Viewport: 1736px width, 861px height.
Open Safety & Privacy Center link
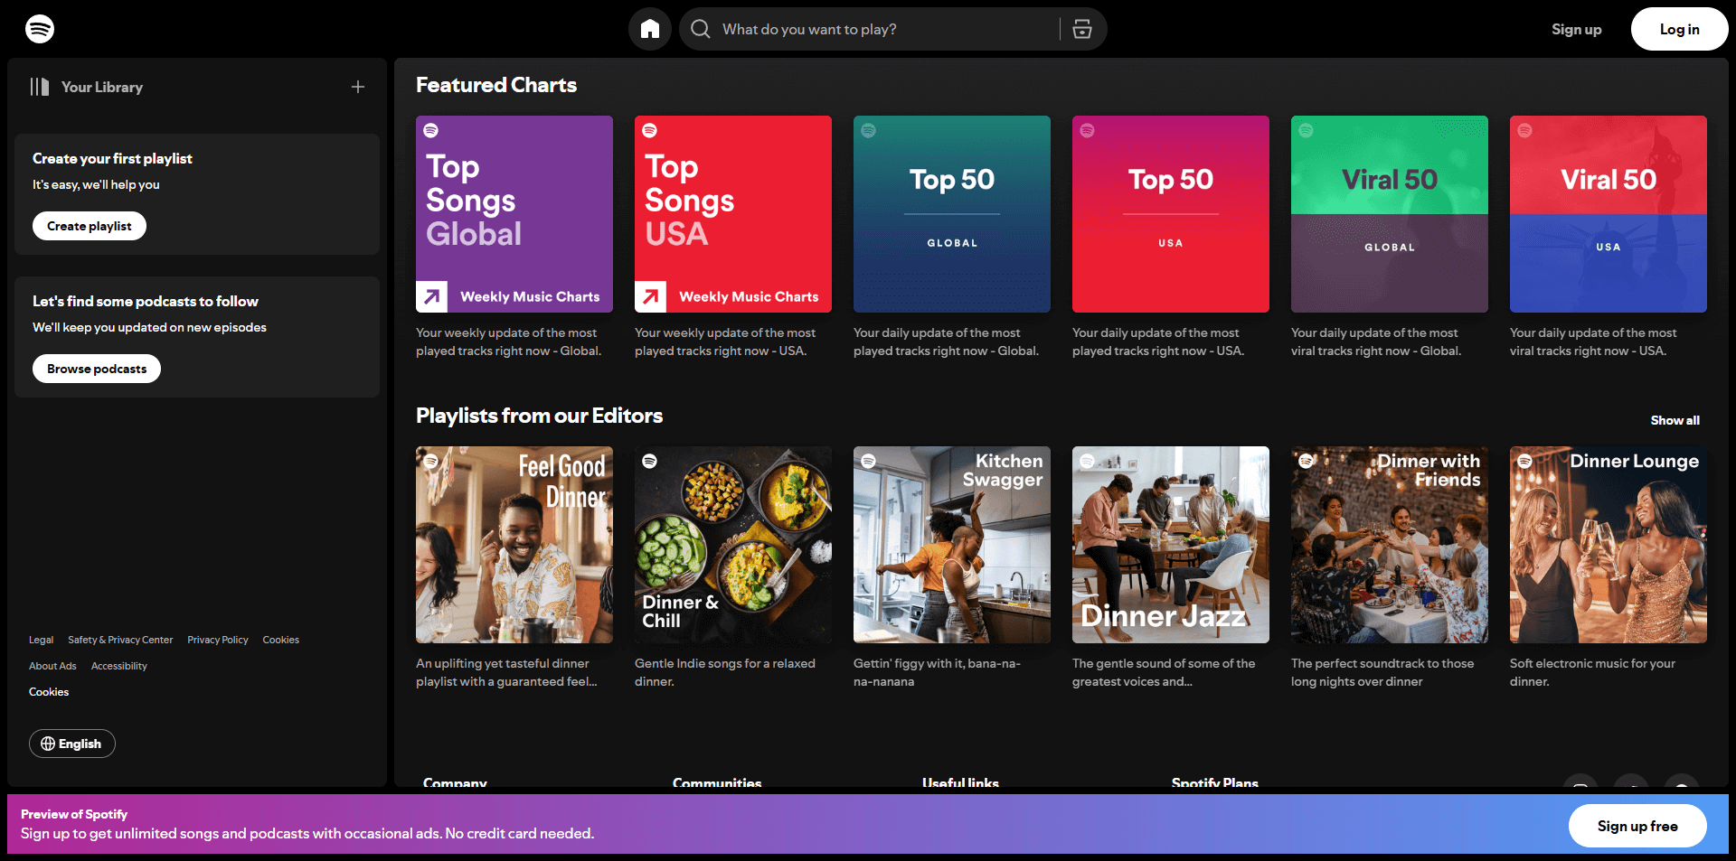point(120,640)
